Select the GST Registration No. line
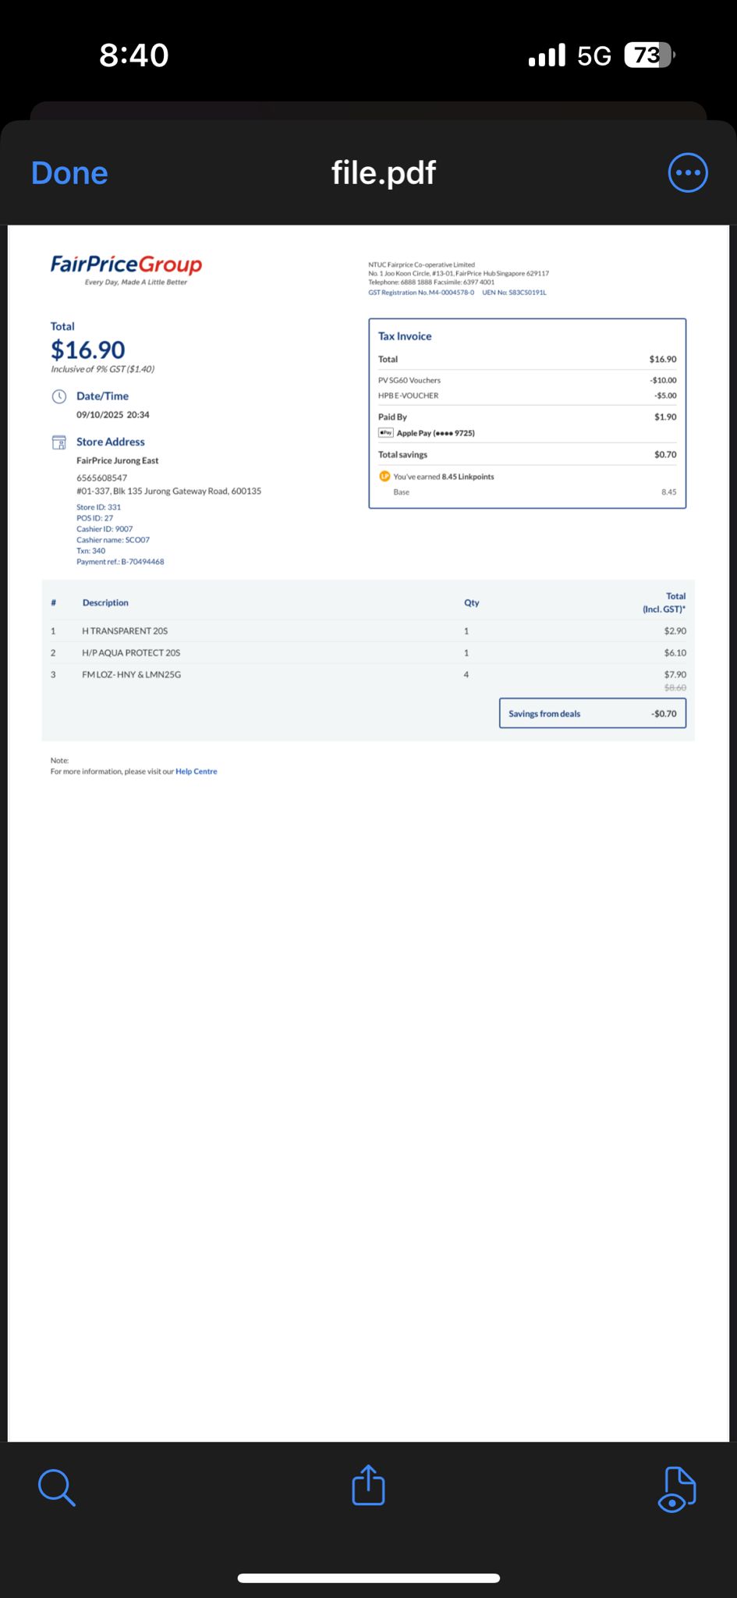 [421, 293]
